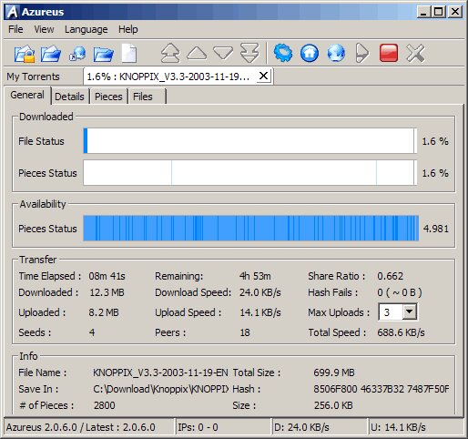468x439 pixels.
Task: Click the open torrent file with lock icon
Action: [25, 54]
